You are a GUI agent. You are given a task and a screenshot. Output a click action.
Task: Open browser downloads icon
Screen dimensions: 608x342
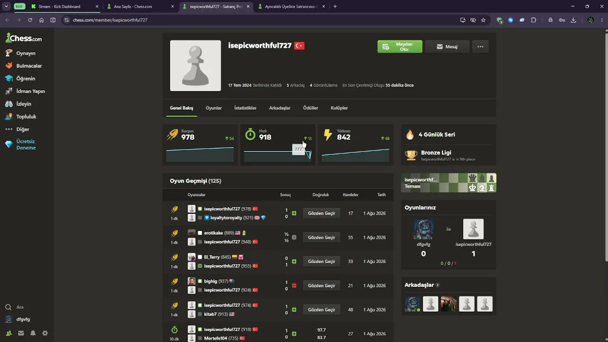573,20
